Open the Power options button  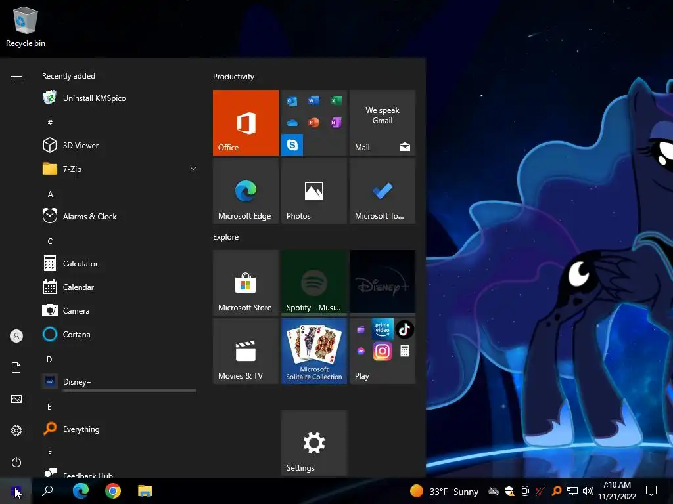click(x=16, y=462)
